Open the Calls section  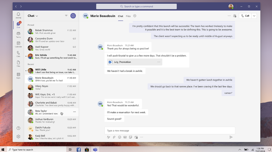(x=19, y=54)
